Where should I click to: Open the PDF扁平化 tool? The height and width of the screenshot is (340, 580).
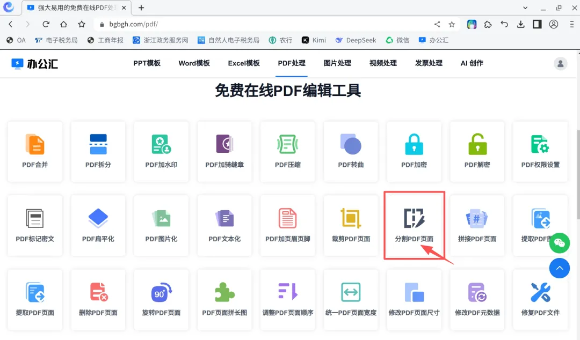click(98, 225)
